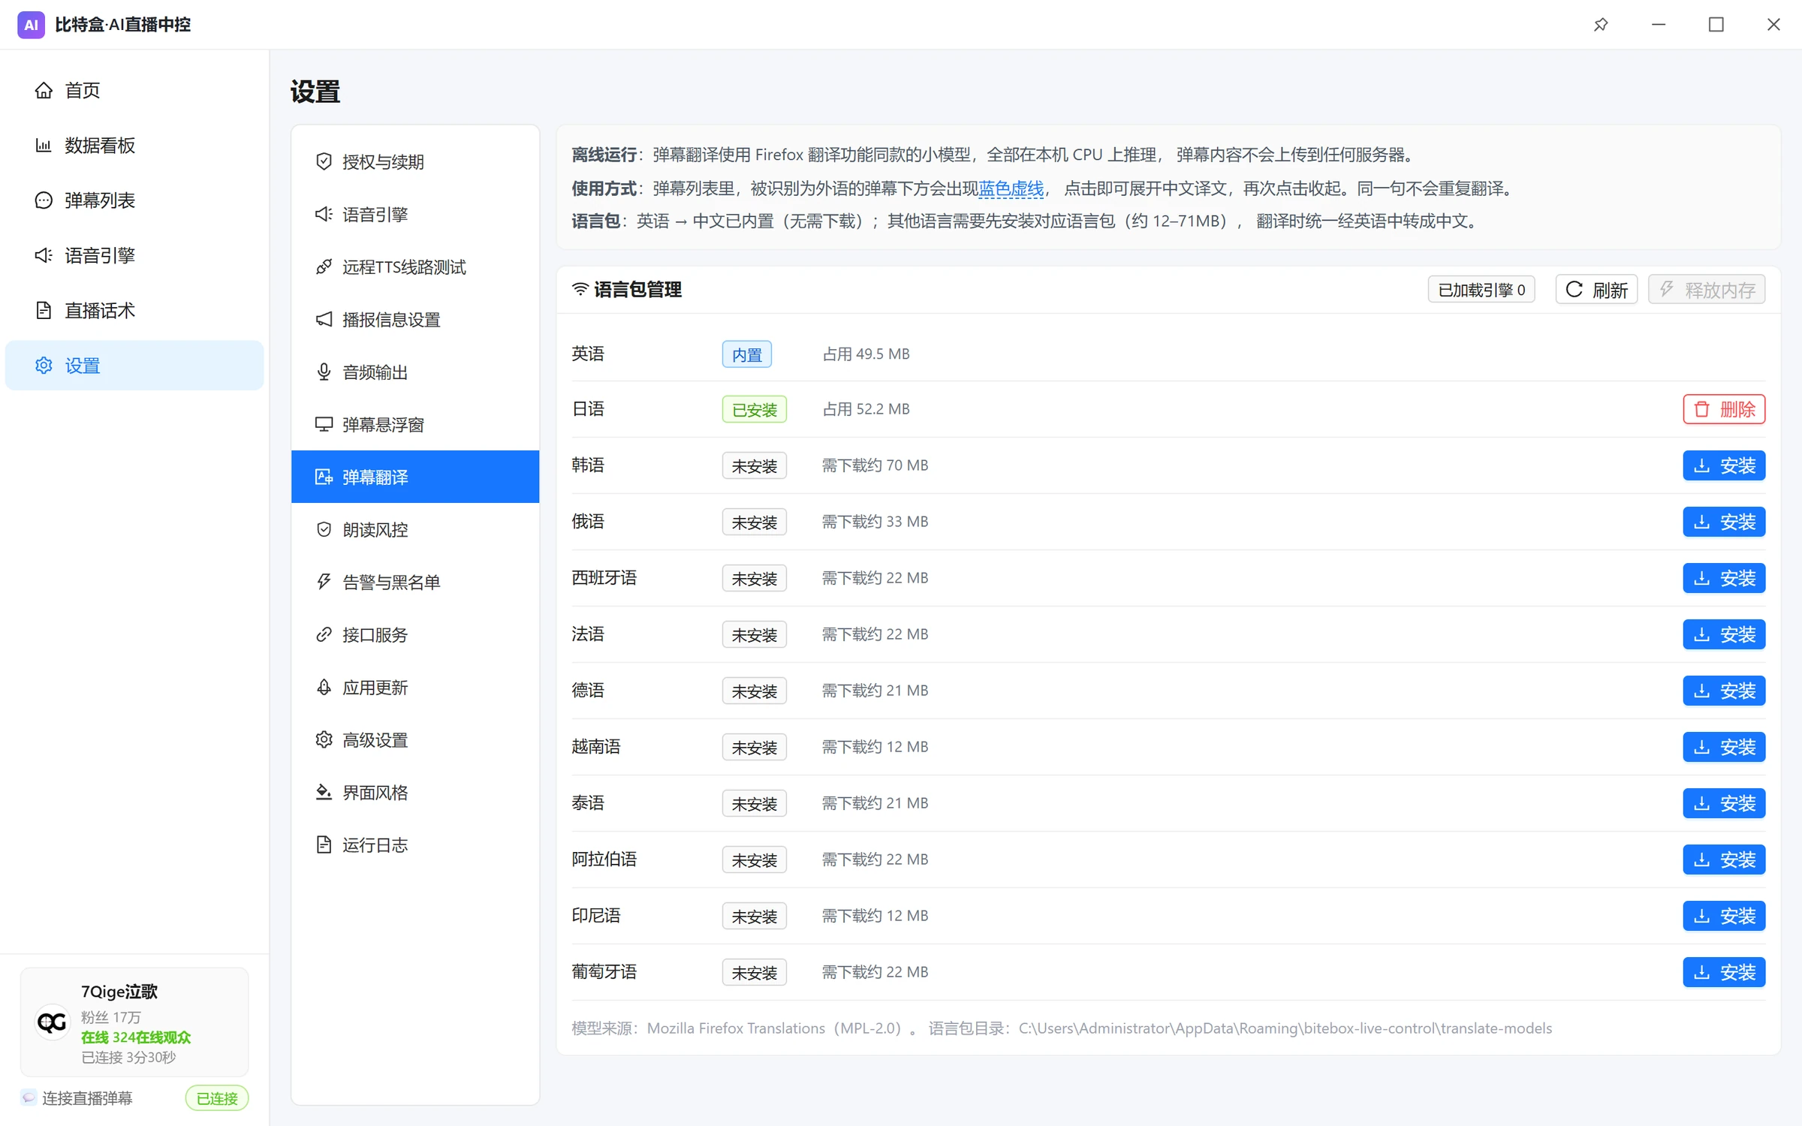Click the 界面风格 paint bucket icon
The image size is (1802, 1126).
324,793
